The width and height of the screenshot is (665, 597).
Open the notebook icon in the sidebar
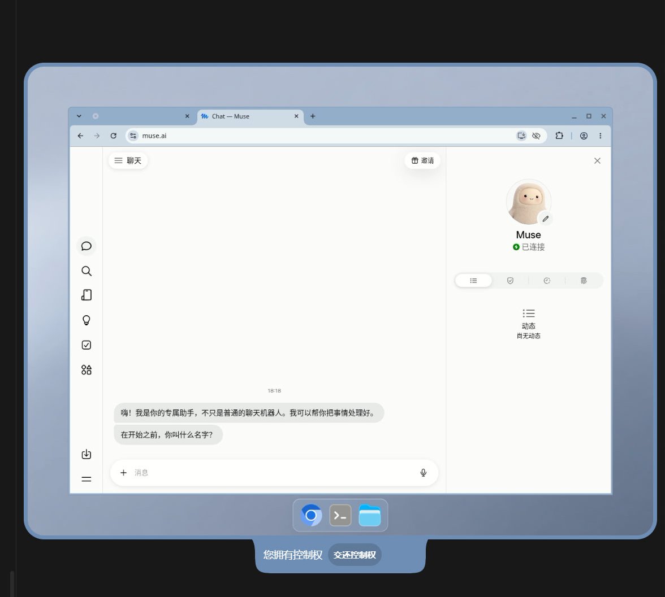pos(86,295)
